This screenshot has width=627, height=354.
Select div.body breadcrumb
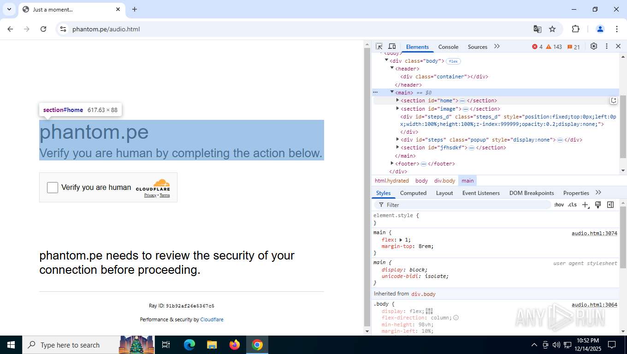444,181
